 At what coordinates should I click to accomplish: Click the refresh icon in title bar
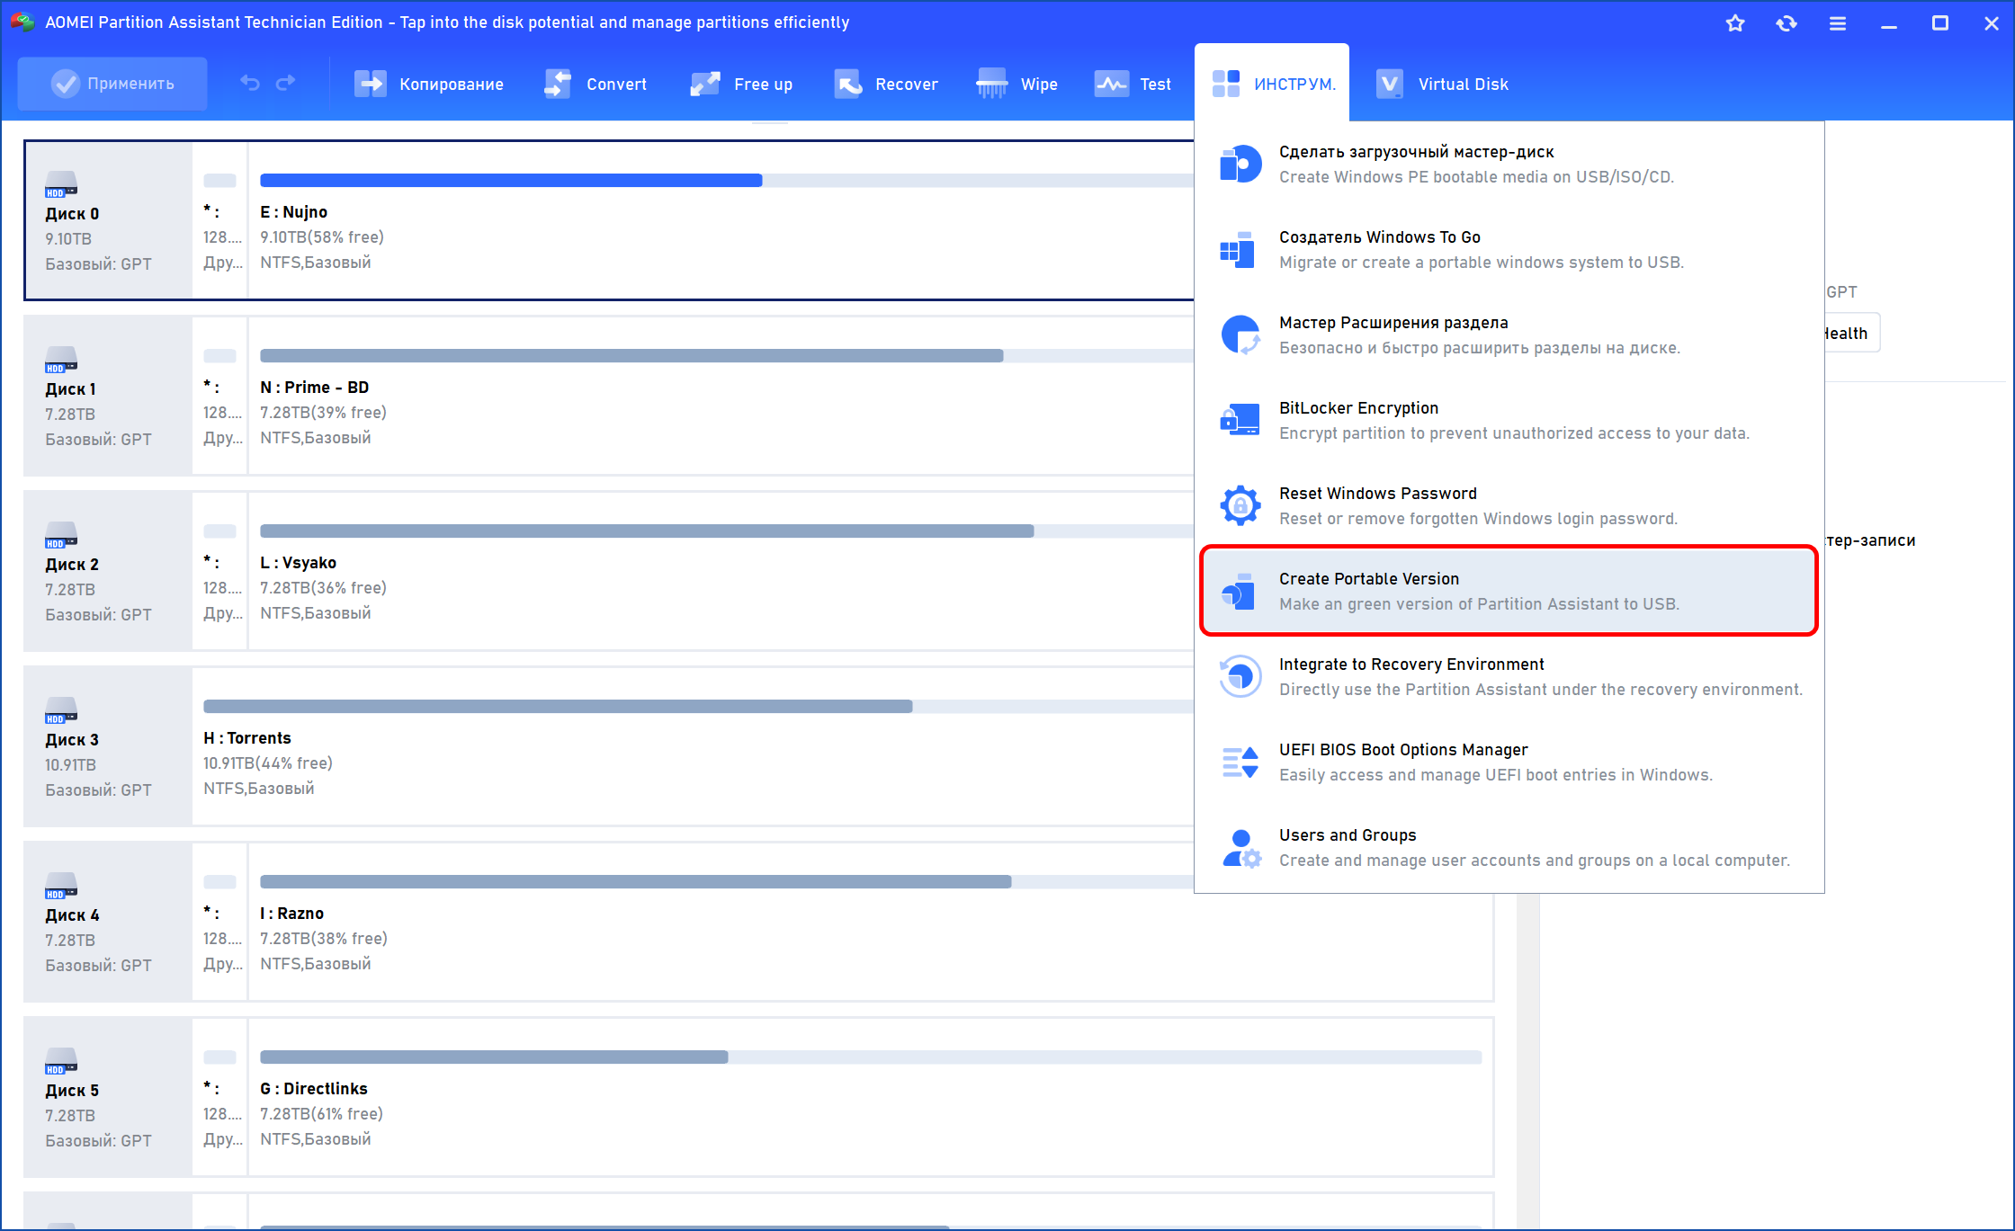[1787, 23]
